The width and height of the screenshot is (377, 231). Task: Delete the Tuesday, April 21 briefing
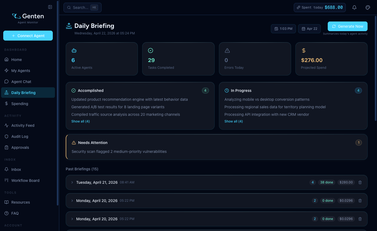(x=360, y=182)
